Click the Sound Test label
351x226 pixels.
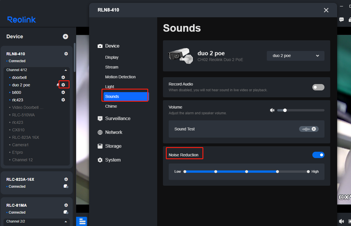185,129
